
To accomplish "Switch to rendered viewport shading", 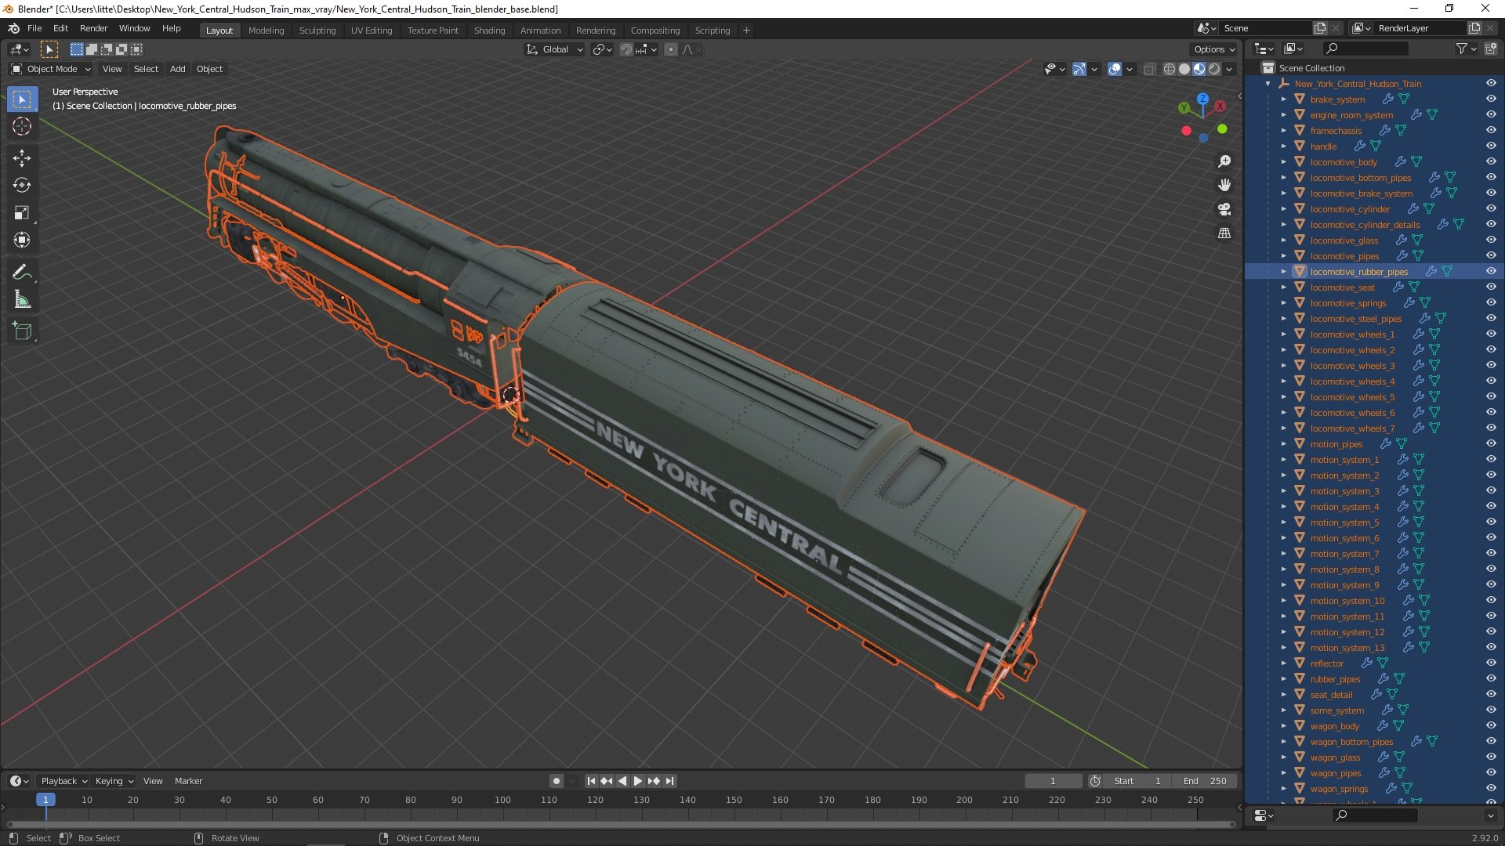I will (1214, 69).
